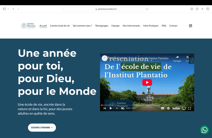The width and height of the screenshot is (212, 138).
Task: Open the WhatsApp chat bubble
Action: pyautogui.click(x=205, y=130)
